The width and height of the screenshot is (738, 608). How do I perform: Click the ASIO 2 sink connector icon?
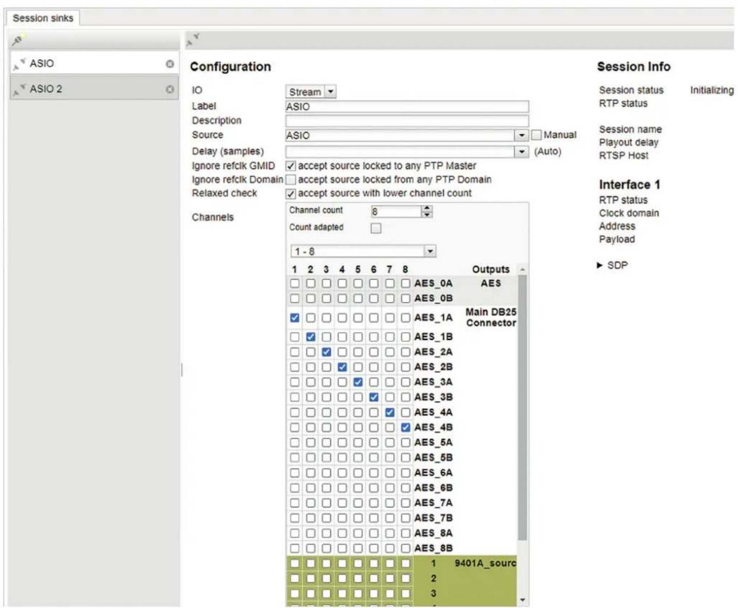coord(19,89)
